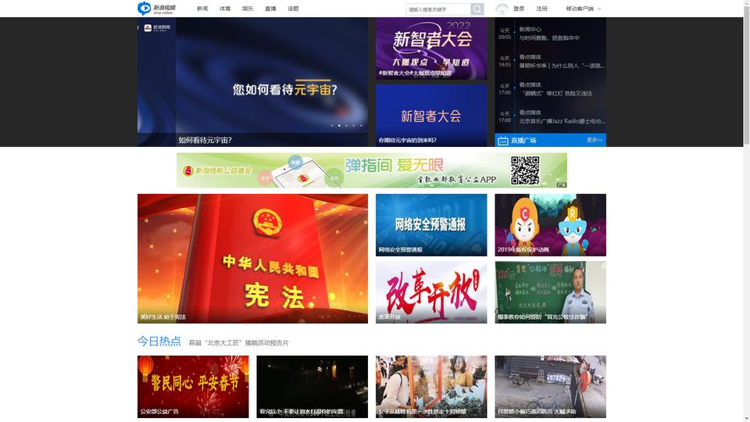750x422 pixels.
Task: Open the 改革开放 video thumbnail
Action: 431,291
